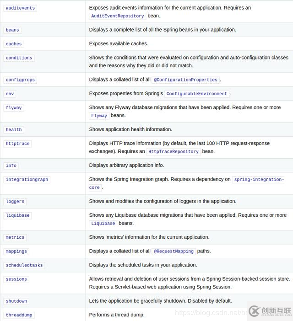Select the env endpoint label
This screenshot has width=293, height=321.
(10, 94)
